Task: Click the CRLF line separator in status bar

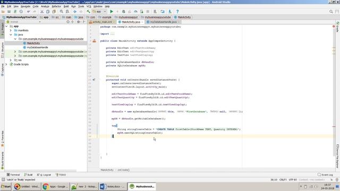Action: coord(283,180)
